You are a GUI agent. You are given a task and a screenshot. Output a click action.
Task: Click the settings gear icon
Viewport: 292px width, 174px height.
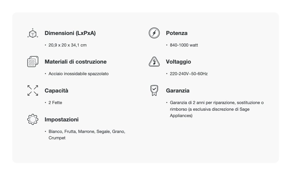coord(32,119)
